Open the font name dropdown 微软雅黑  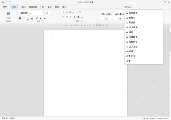31,13
